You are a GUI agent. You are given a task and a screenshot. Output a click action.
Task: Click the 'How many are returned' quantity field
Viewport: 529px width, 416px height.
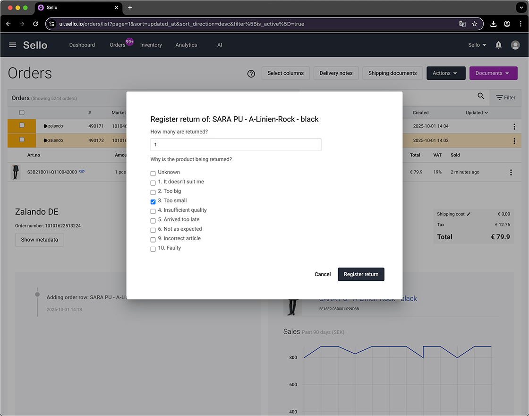coord(235,144)
